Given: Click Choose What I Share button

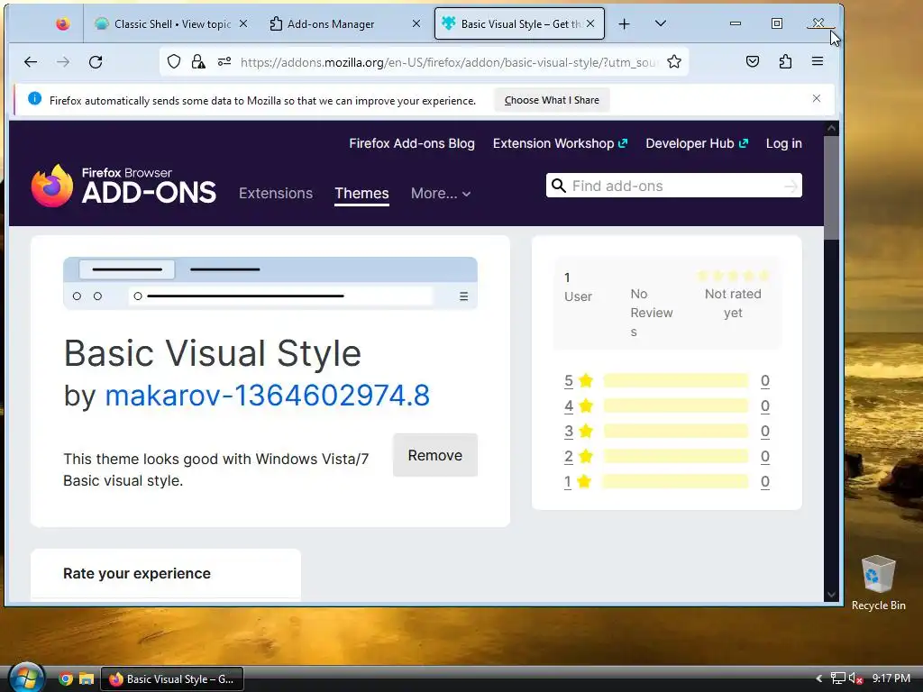Looking at the screenshot, I should [552, 100].
